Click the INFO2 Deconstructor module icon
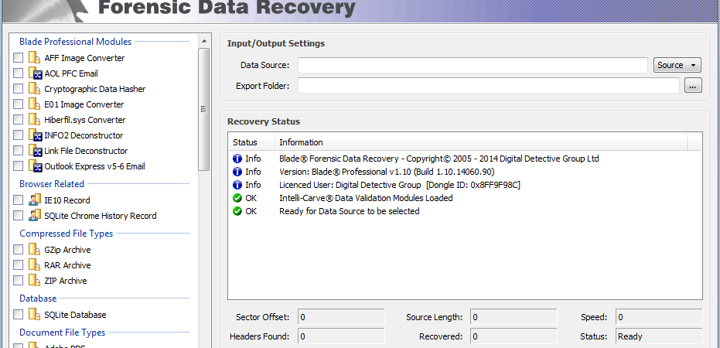Screen dimensions: 720x348 click(x=35, y=135)
